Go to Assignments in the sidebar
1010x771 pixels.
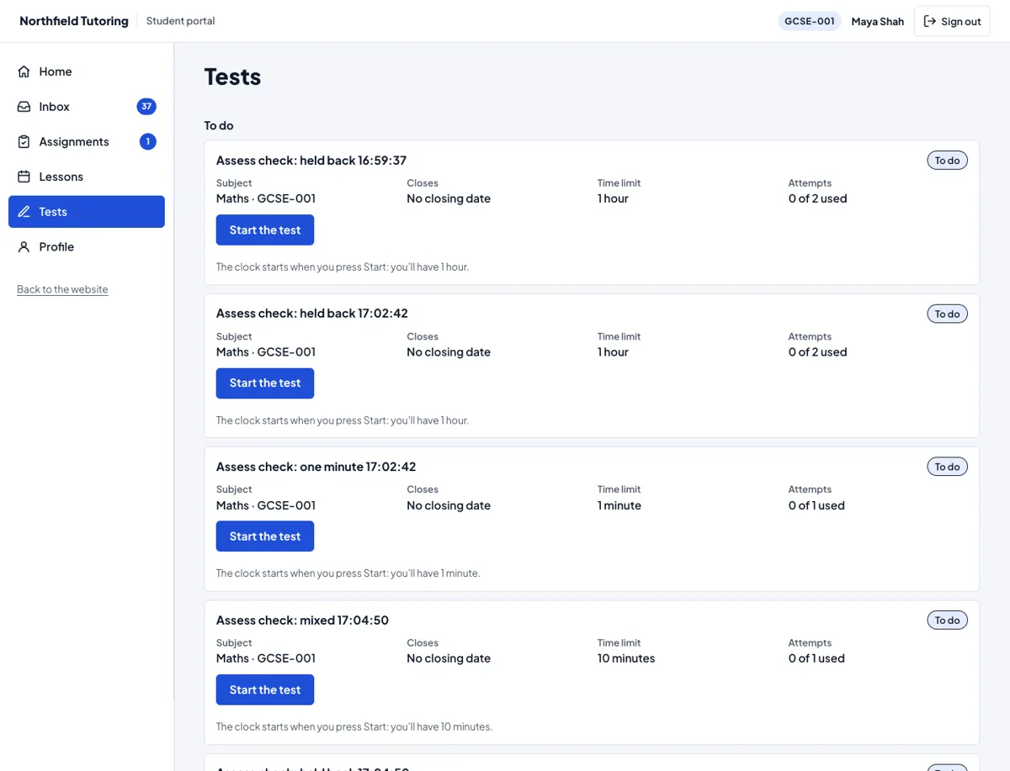click(x=87, y=142)
